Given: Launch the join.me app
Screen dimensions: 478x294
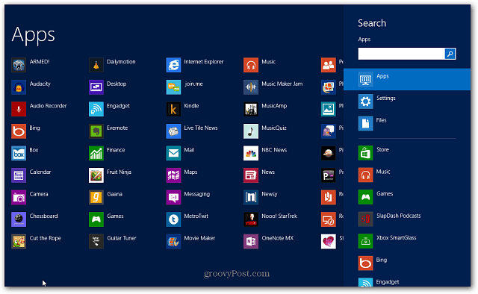Looking at the screenshot, I should pyautogui.click(x=173, y=87).
